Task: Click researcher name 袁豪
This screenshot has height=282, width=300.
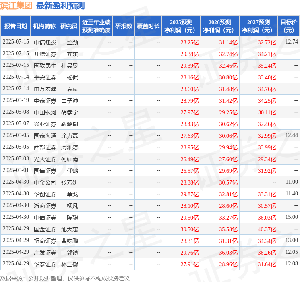Action: (72, 89)
